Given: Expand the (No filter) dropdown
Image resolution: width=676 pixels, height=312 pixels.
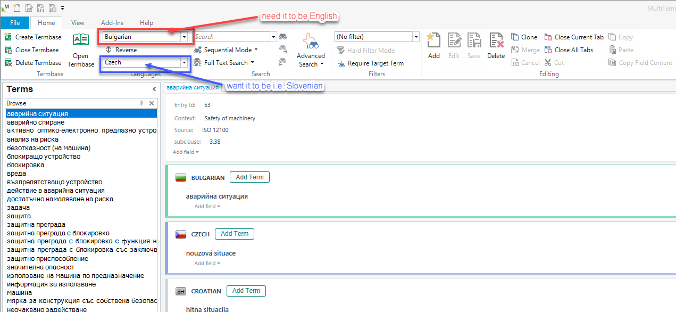Looking at the screenshot, I should point(415,37).
